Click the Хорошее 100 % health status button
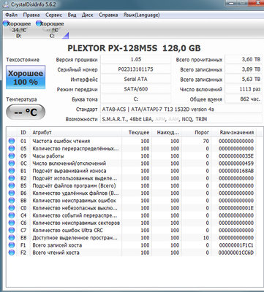 pos(26,77)
